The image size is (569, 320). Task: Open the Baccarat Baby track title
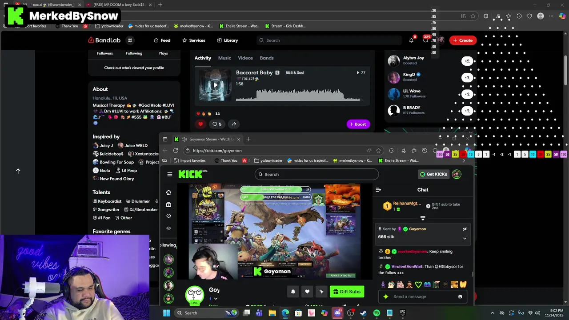coord(254,72)
